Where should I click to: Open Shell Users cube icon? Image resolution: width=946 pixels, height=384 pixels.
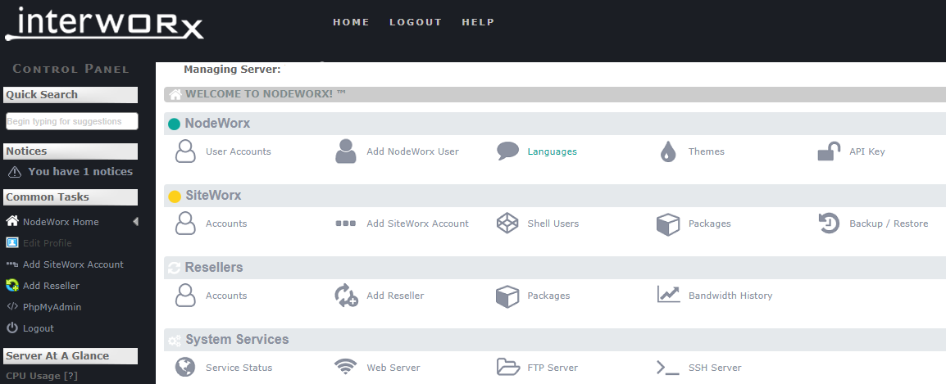pyautogui.click(x=508, y=224)
